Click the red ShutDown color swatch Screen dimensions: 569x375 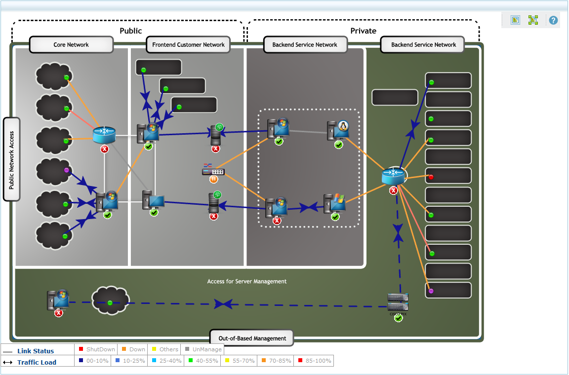pos(81,349)
